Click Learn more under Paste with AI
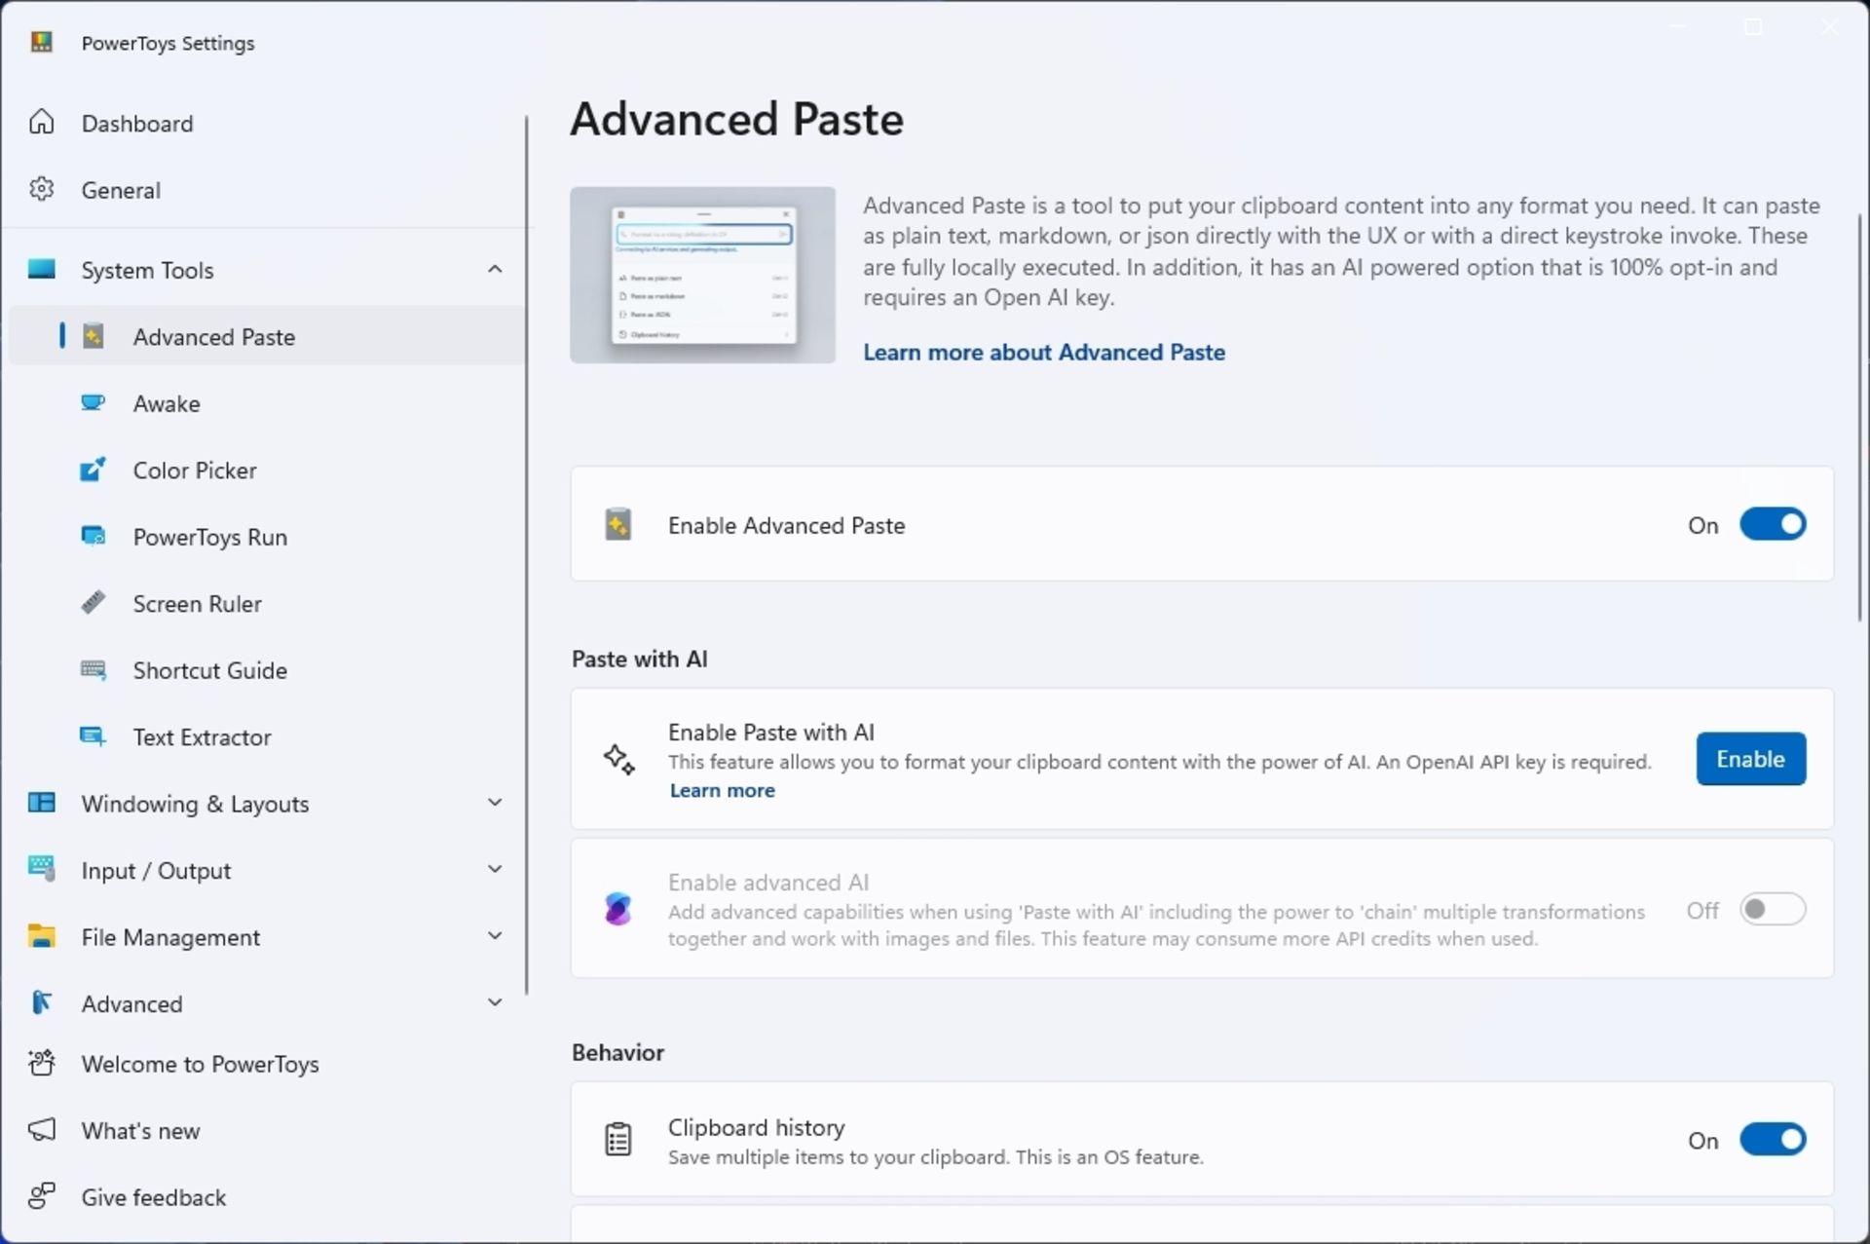This screenshot has height=1244, width=1870. [722, 791]
